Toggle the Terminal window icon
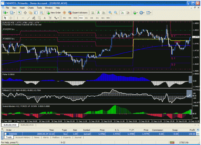Screen dimensions: 201x145 pos(36,13)
